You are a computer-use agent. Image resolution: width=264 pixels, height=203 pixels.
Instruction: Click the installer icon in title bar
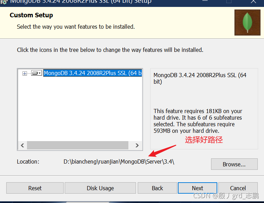(x=4, y=2)
